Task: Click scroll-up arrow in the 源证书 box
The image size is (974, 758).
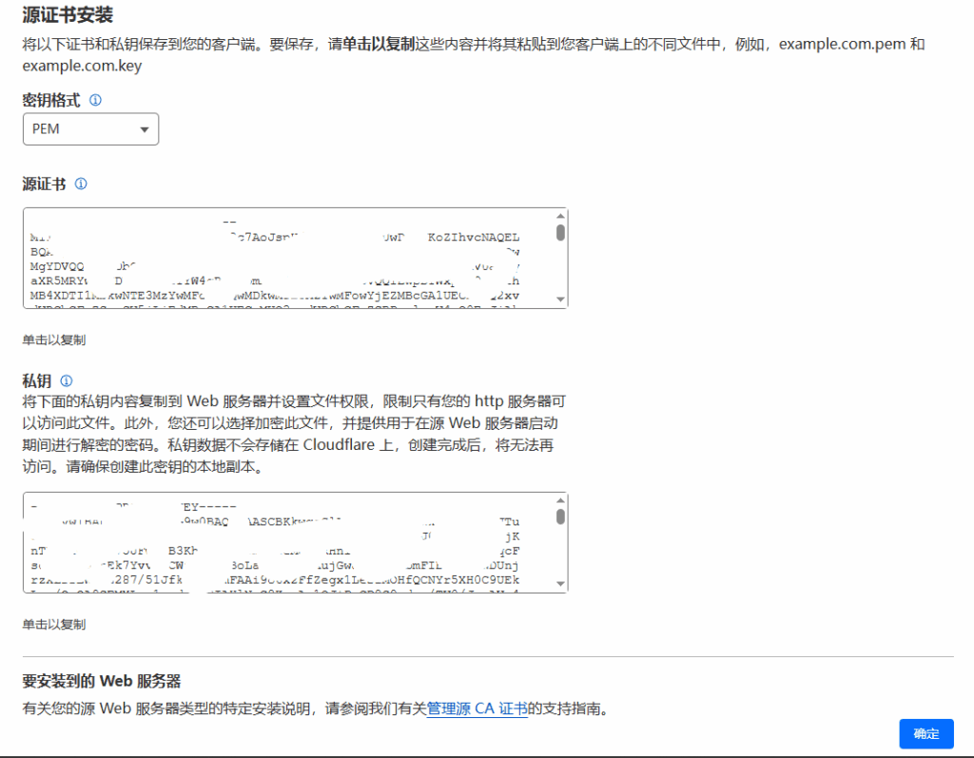Action: (x=560, y=217)
